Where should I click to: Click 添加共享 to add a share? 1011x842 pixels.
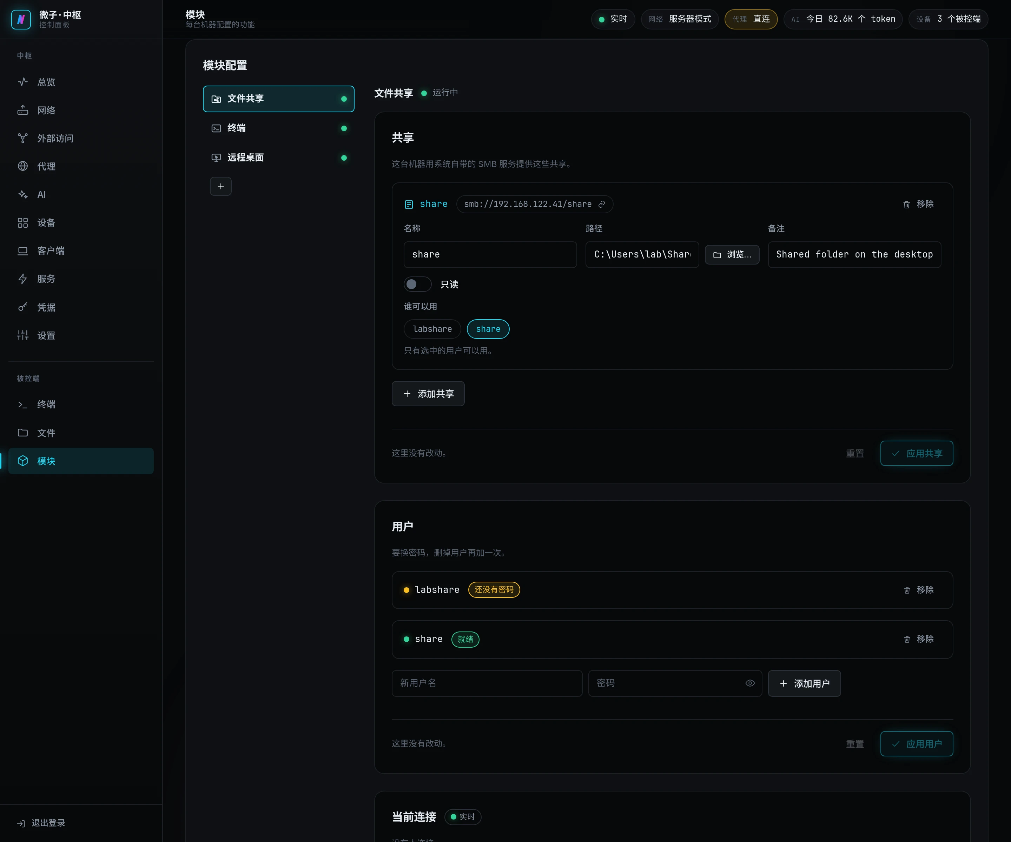tap(428, 394)
